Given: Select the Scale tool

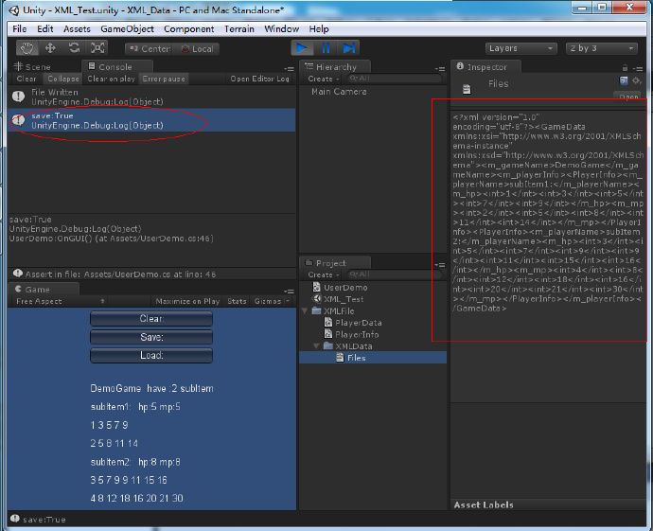Looking at the screenshot, I should coord(97,48).
